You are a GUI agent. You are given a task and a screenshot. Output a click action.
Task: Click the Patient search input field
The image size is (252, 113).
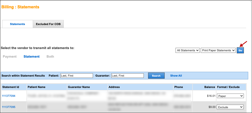point(77,76)
